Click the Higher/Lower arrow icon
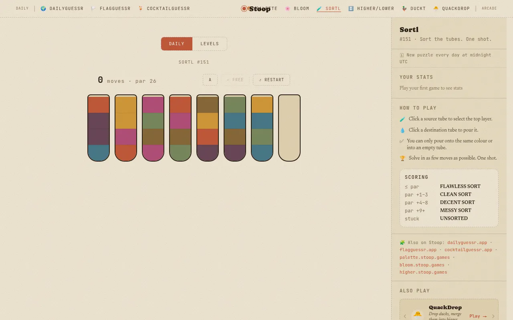 (351, 8)
